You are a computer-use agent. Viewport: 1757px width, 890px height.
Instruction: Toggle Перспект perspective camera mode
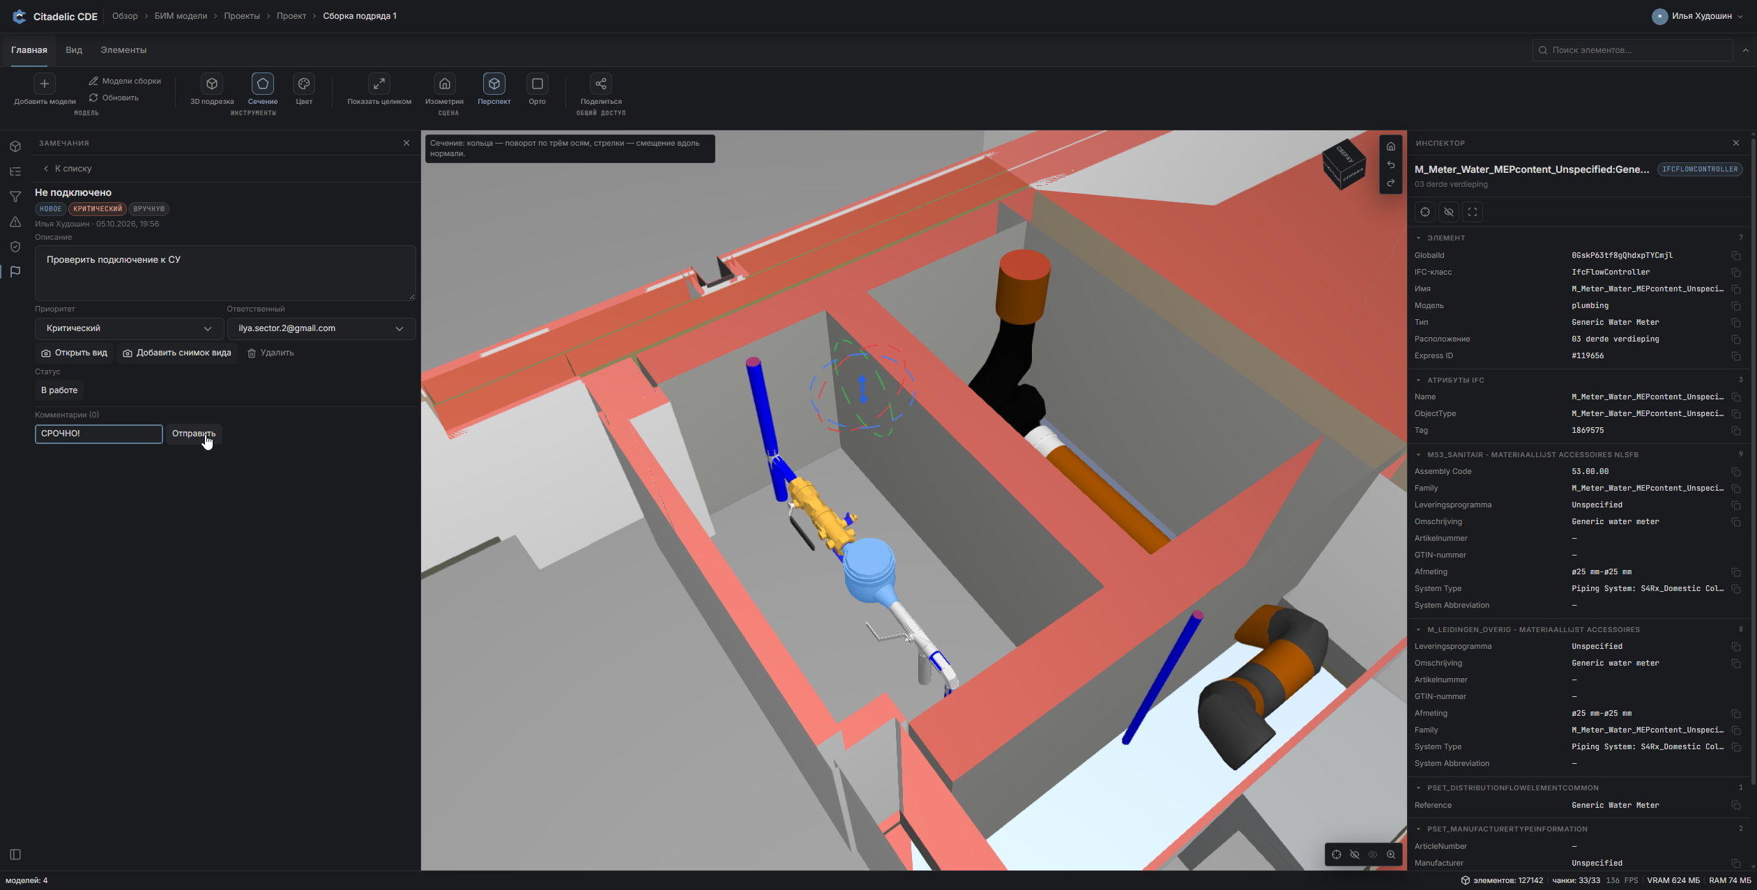tap(494, 84)
